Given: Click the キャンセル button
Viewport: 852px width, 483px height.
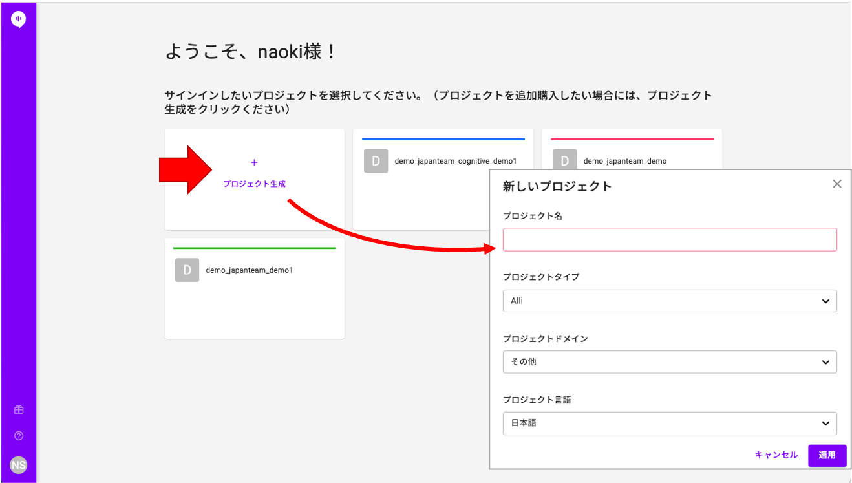Looking at the screenshot, I should [x=776, y=455].
